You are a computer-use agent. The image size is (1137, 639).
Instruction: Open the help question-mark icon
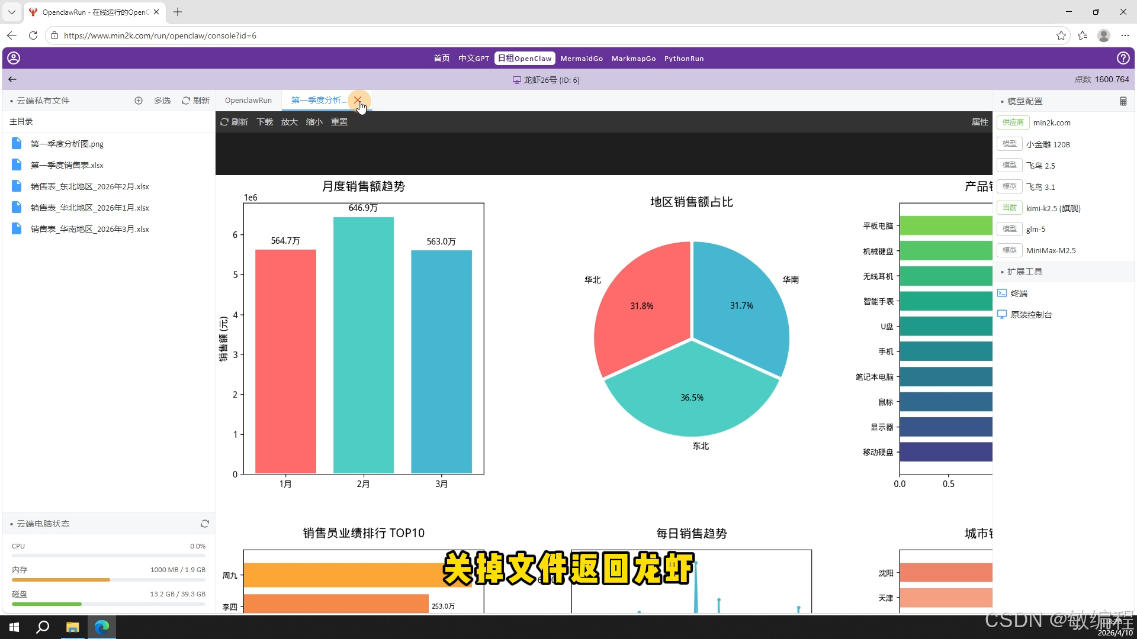[1124, 58]
